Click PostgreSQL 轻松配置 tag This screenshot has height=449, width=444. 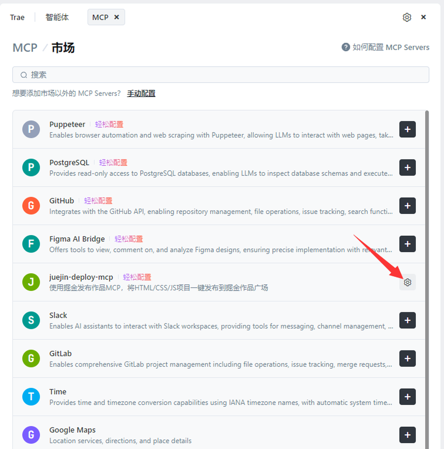113,162
